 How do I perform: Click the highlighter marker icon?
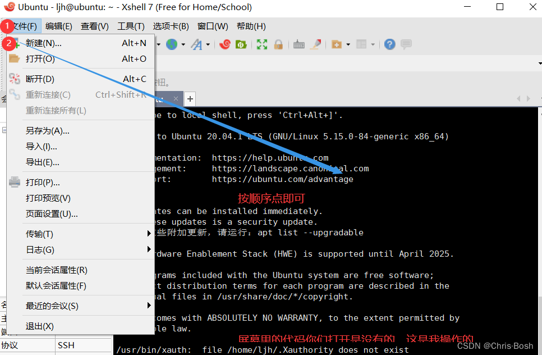pyautogui.click(x=315, y=44)
